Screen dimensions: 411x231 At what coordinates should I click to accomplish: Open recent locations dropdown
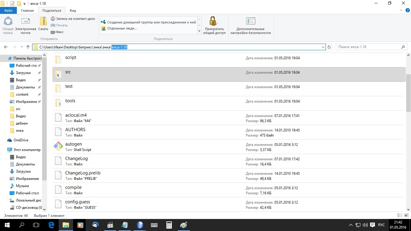pos(21,47)
